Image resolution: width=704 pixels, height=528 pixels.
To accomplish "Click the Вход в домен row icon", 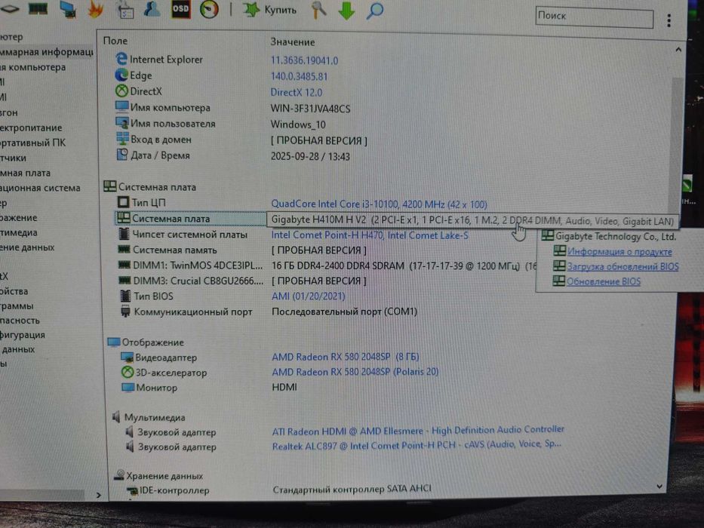I will pyautogui.click(x=122, y=139).
